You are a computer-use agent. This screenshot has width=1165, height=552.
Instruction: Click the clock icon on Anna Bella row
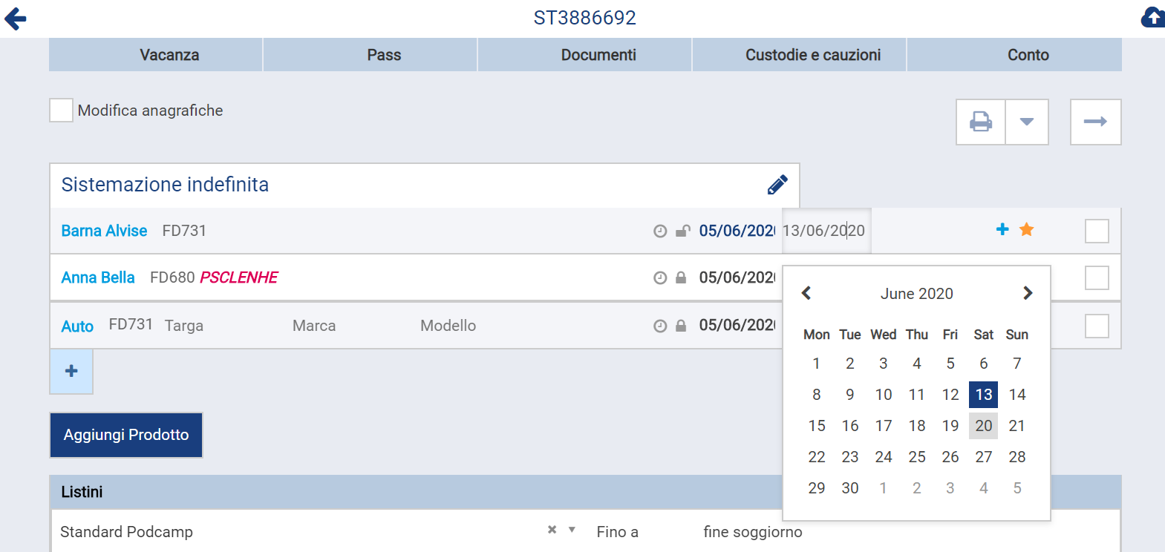point(660,278)
